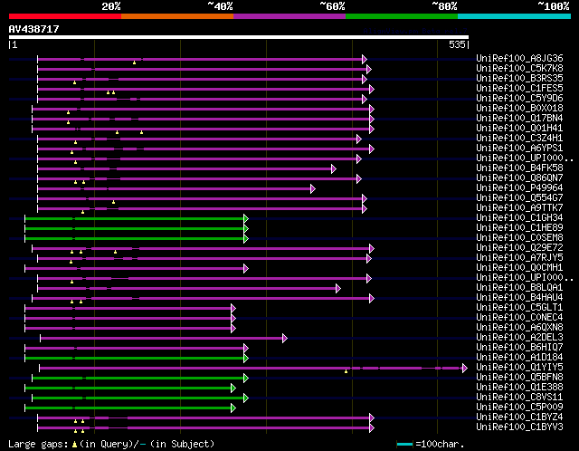
Task: Click the arrowhead ending the P49964 alignment
Action: [312, 189]
